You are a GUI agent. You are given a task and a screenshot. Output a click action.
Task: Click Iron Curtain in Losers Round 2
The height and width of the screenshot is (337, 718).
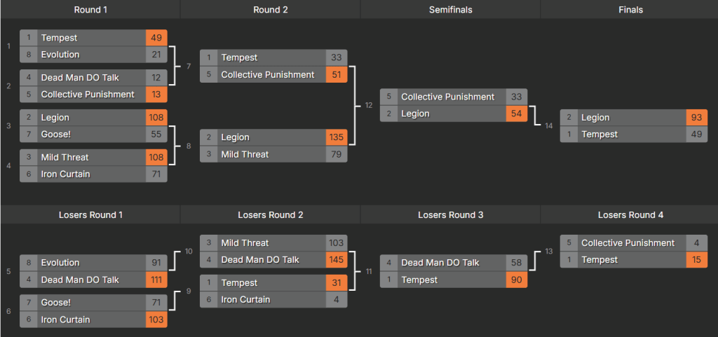pos(245,300)
